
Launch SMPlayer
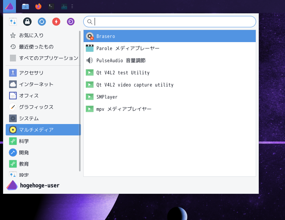click(x=169, y=97)
